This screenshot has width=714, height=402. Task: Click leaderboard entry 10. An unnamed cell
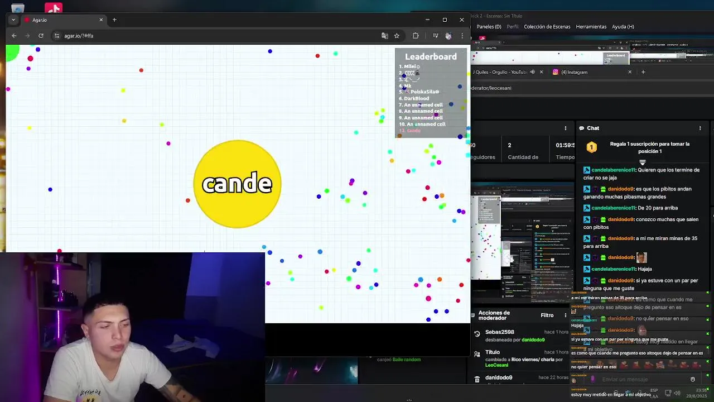click(x=422, y=124)
